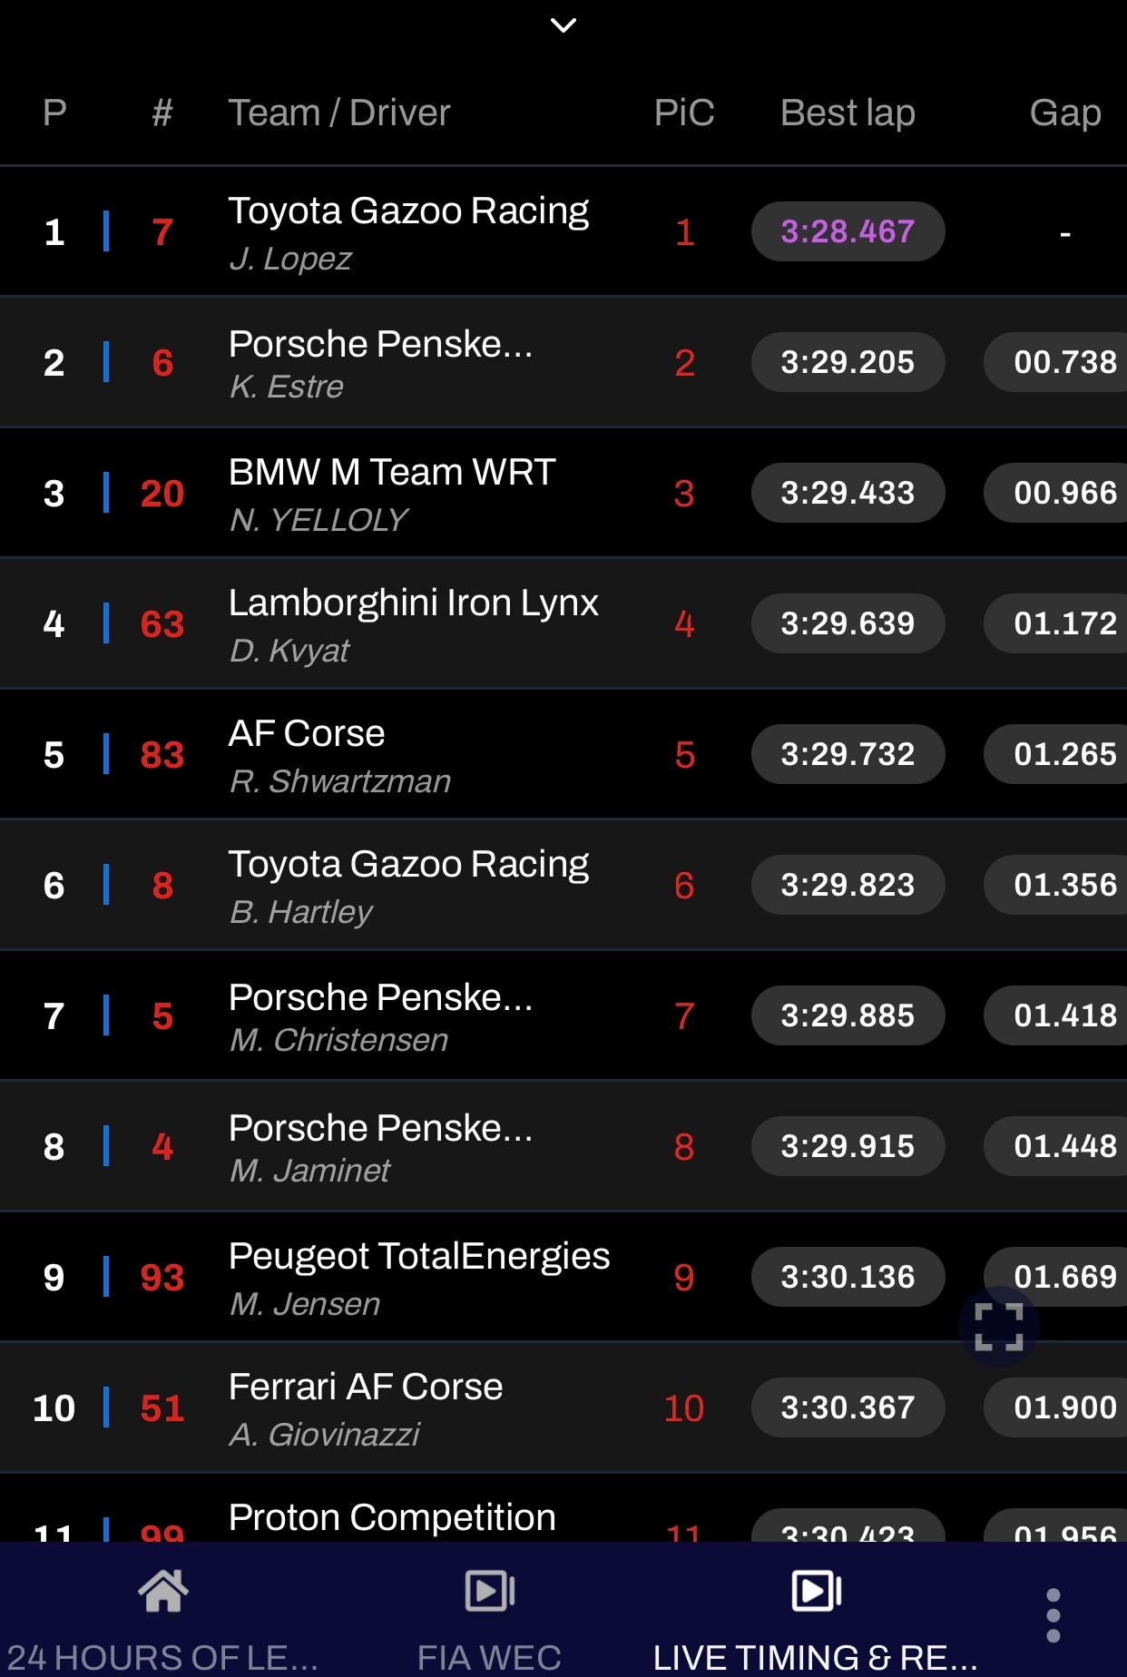This screenshot has width=1127, height=1677.
Task: Select the Live Timing & Results icon
Action: [x=817, y=1591]
